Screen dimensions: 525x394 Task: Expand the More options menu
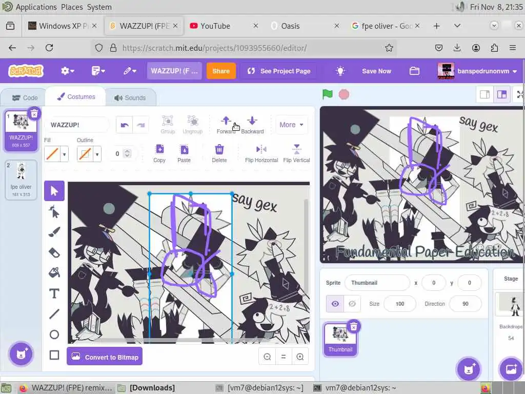click(x=291, y=125)
